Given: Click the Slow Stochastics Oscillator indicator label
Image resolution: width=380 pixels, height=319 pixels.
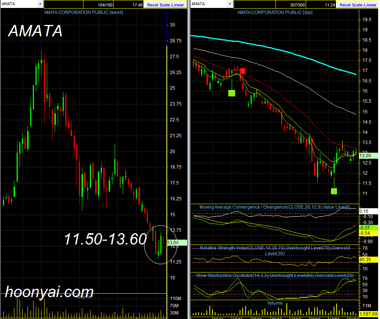Looking at the screenshot, I should (x=275, y=276).
